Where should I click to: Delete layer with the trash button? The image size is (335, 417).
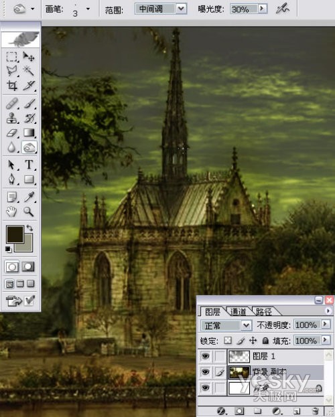315,411
